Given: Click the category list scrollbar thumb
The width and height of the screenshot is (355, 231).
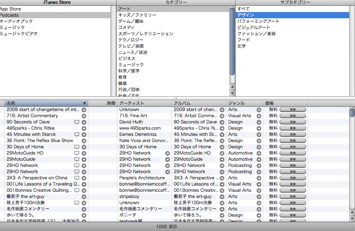Looking at the screenshot, I should (x=232, y=42).
